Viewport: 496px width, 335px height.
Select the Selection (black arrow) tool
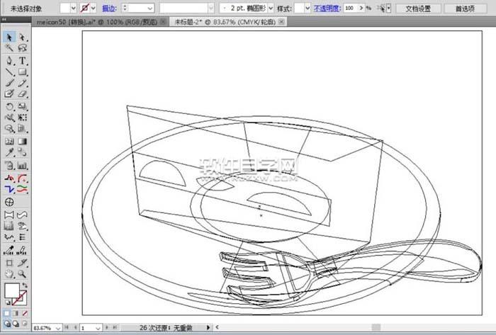[x=9, y=37]
